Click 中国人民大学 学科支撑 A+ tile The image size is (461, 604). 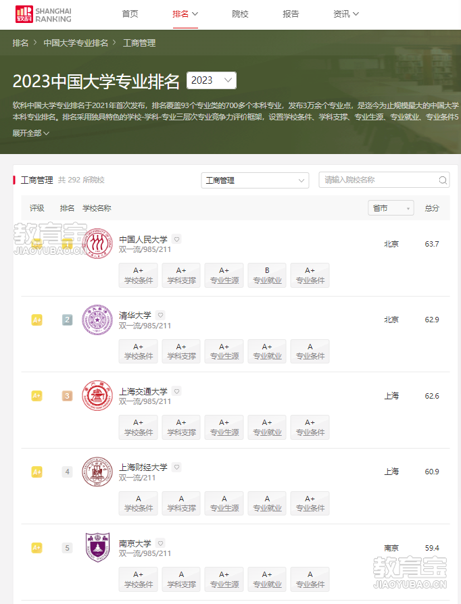181,275
